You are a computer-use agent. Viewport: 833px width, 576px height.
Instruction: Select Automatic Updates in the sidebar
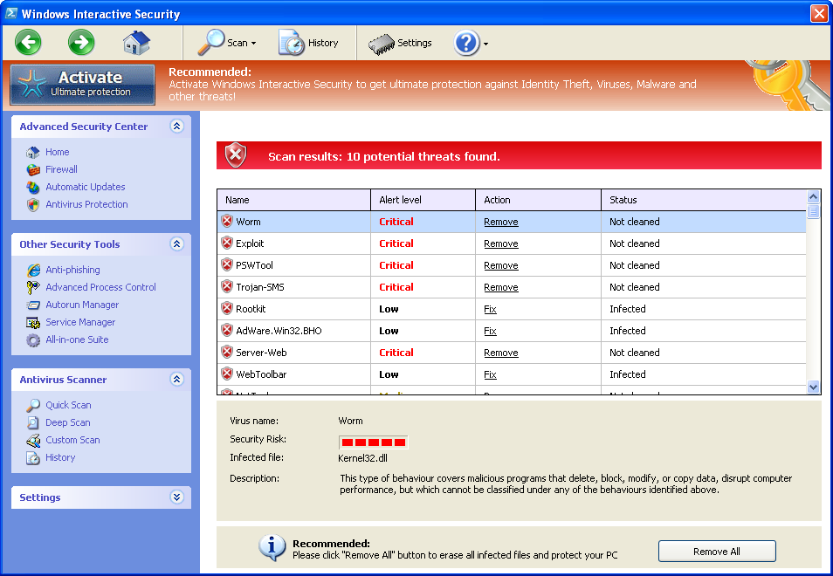pos(85,187)
